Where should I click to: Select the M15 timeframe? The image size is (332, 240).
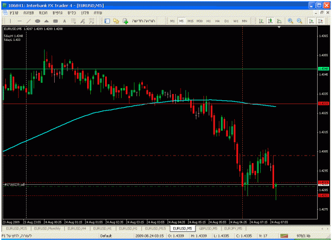click(190, 21)
